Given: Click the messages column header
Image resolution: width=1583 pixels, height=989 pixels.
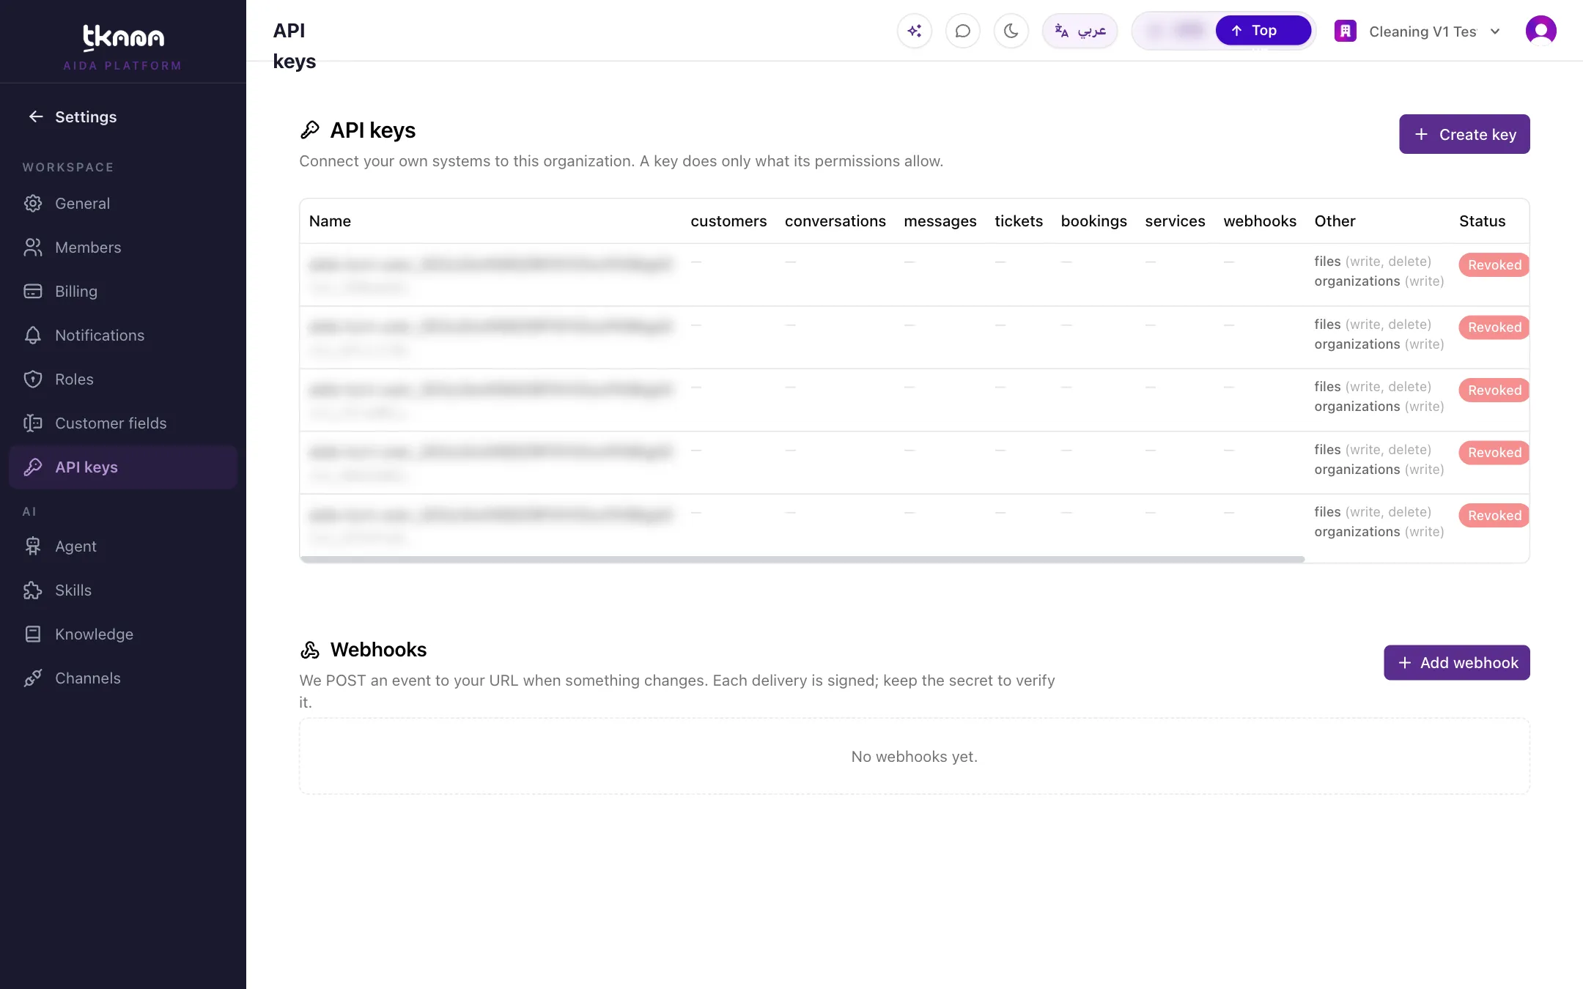Looking at the screenshot, I should pyautogui.click(x=940, y=221).
